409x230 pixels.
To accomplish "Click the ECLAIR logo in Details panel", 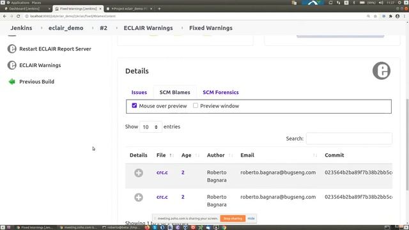I will click(382, 71).
